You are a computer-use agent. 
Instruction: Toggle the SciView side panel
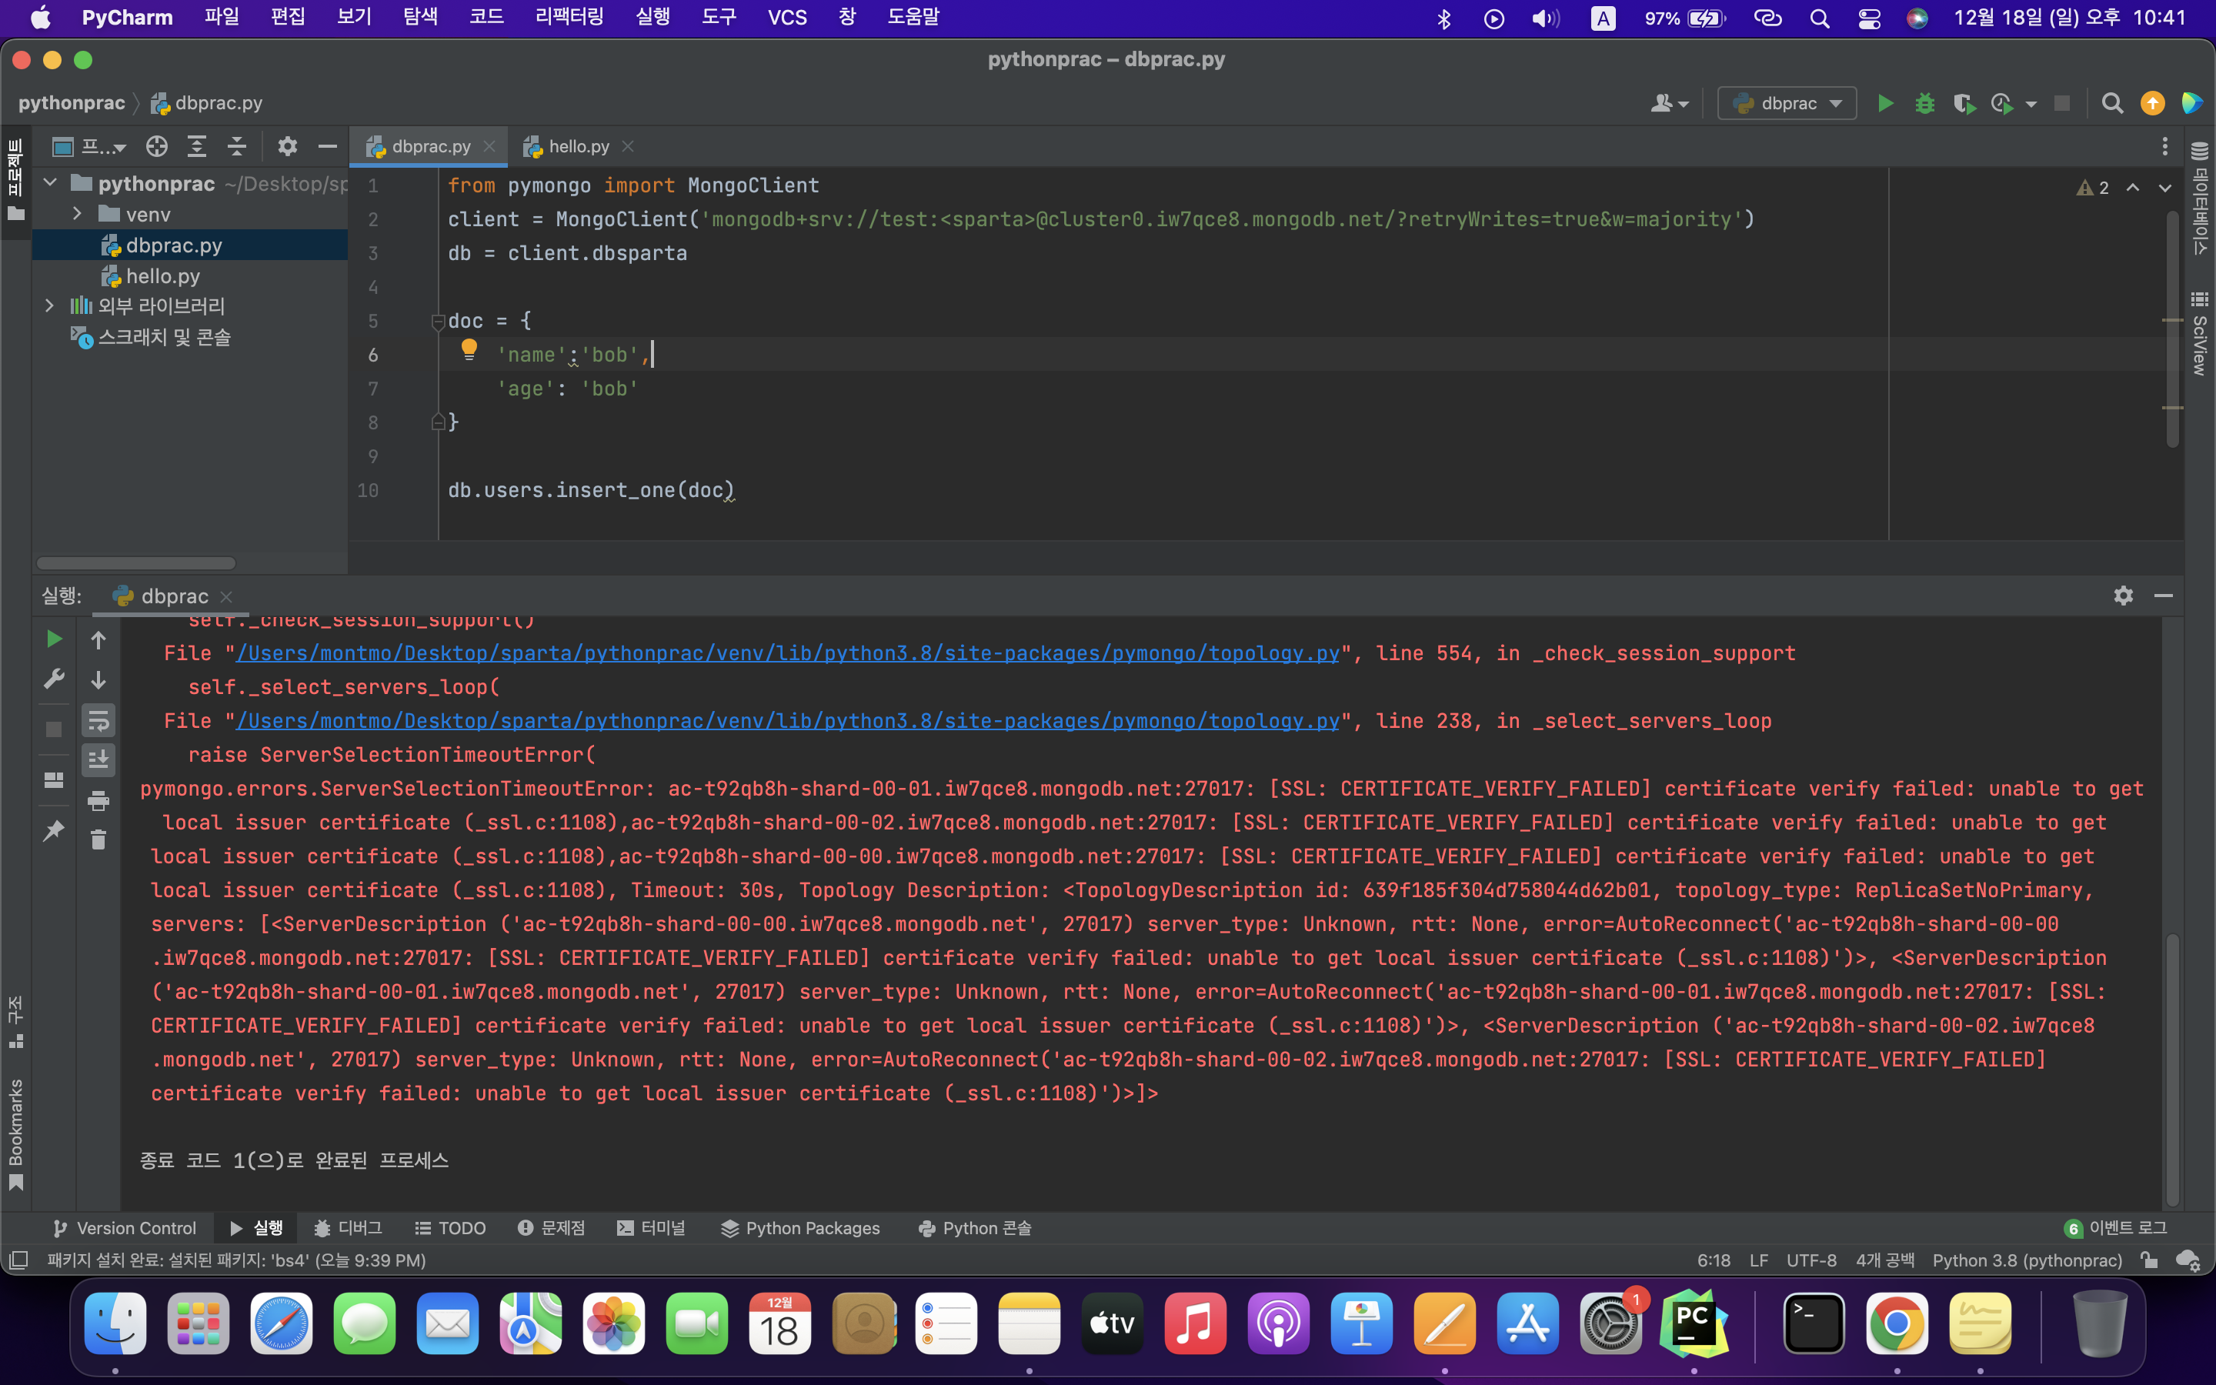click(2200, 335)
